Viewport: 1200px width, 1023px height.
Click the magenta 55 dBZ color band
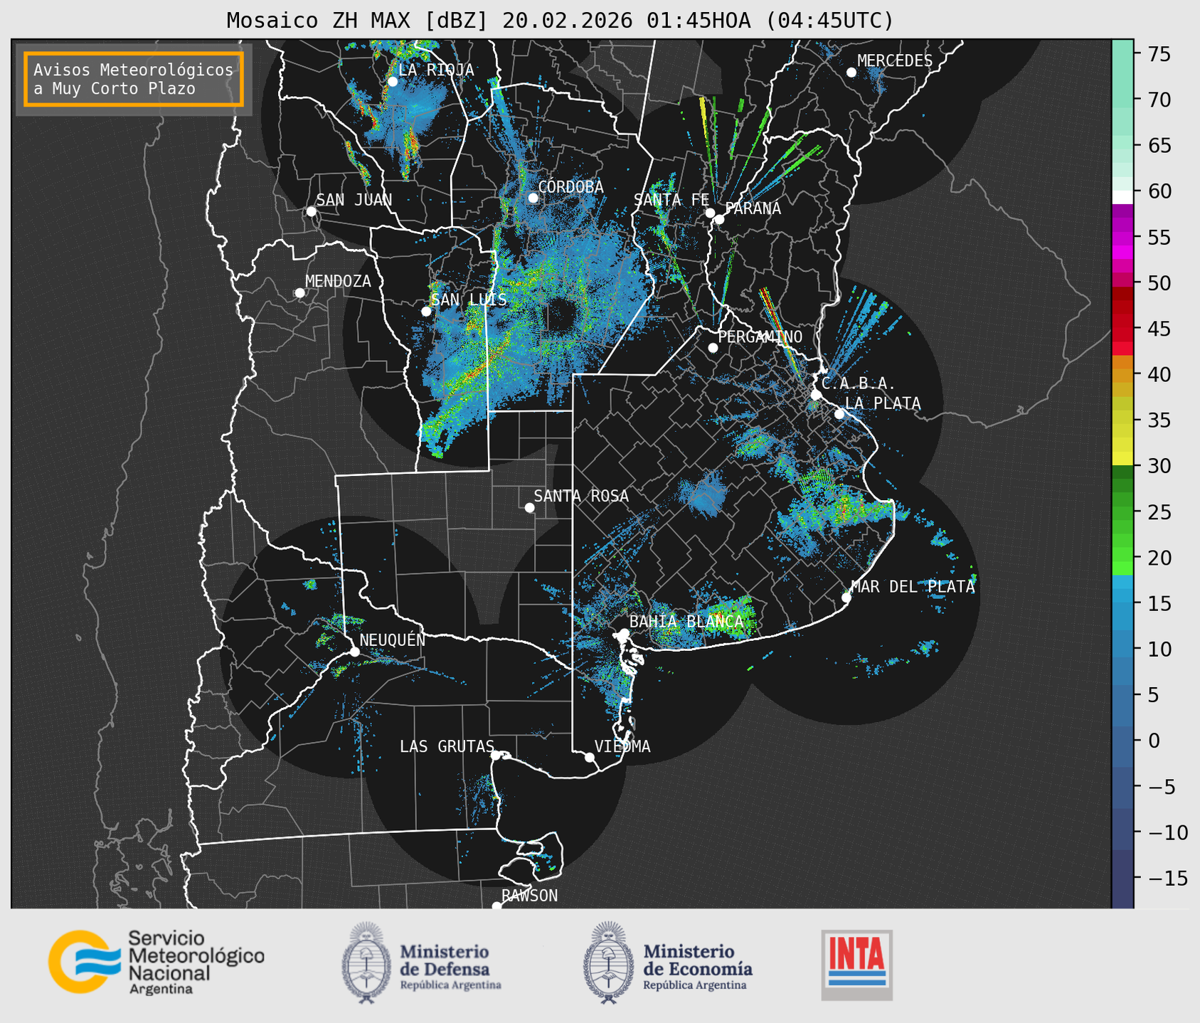(1122, 238)
